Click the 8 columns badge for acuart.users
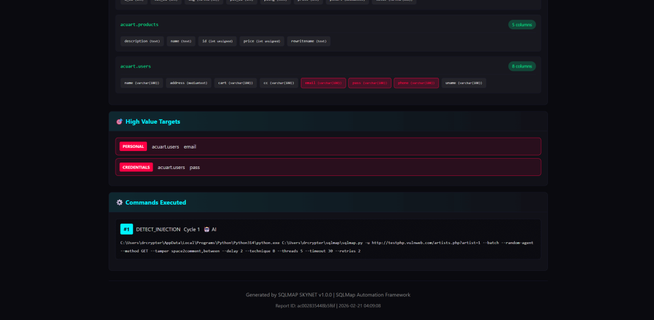The width and height of the screenshot is (654, 320). tap(522, 66)
